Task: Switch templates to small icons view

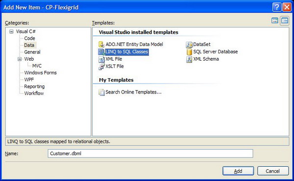Action: (x=285, y=21)
